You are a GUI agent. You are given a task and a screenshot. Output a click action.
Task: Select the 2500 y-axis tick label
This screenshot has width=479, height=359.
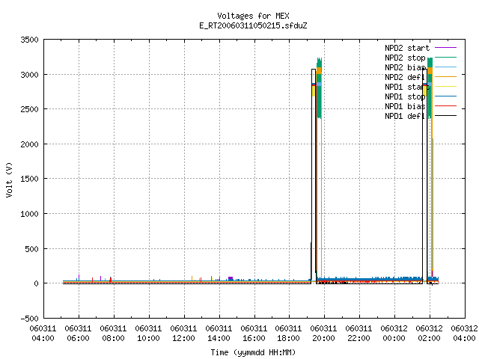click(29, 110)
